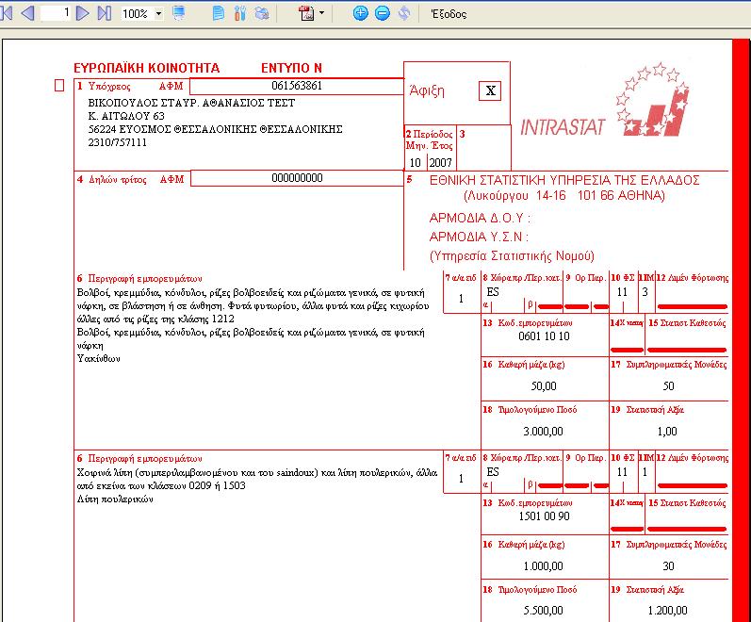
Task: Zoom in with the blue plus icon
Action: [x=360, y=13]
